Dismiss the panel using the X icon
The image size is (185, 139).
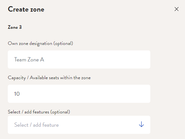click(x=177, y=9)
